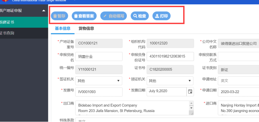This screenshot has width=259, height=122.
Task: Click the 产地证备案号 field CO1000121
Action: pos(99,43)
